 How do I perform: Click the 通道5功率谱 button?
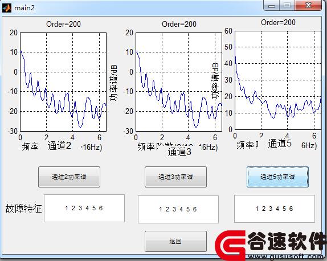277,177
